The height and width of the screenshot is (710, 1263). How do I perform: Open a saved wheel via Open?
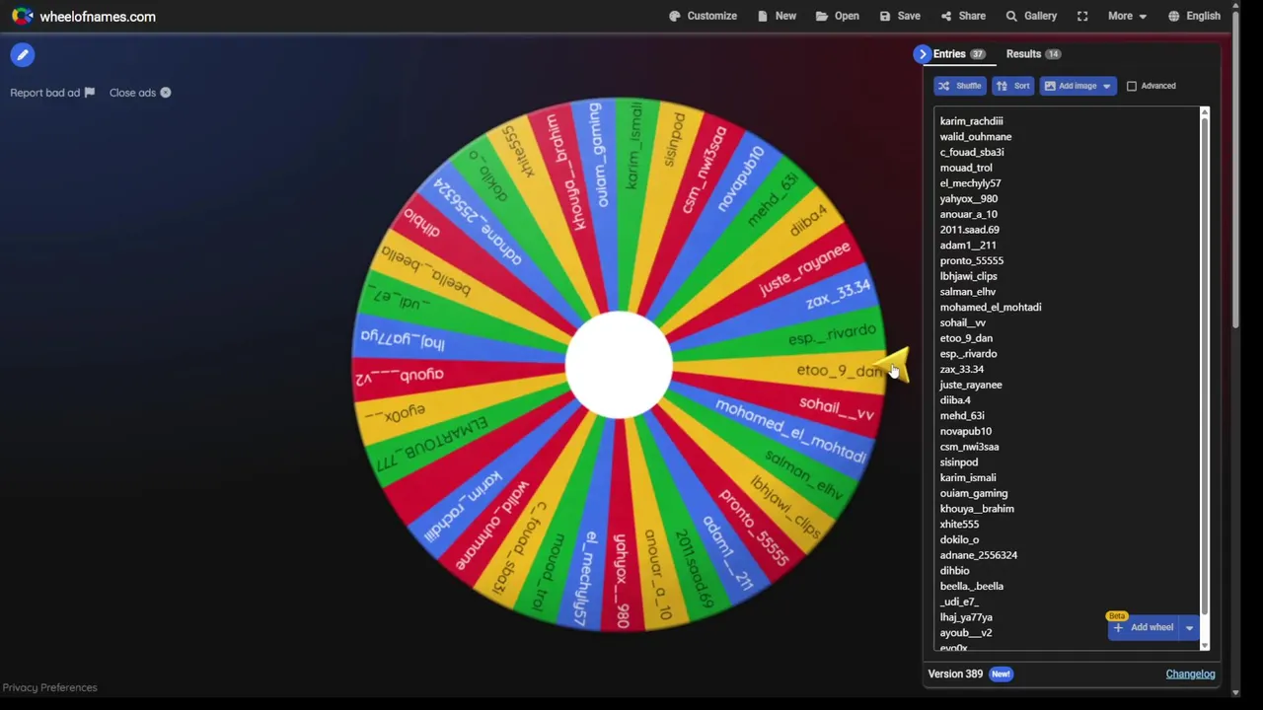tap(837, 16)
